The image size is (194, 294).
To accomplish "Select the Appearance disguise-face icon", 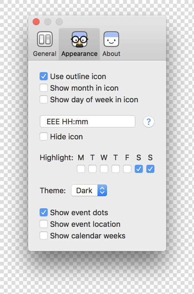I will click(x=79, y=39).
